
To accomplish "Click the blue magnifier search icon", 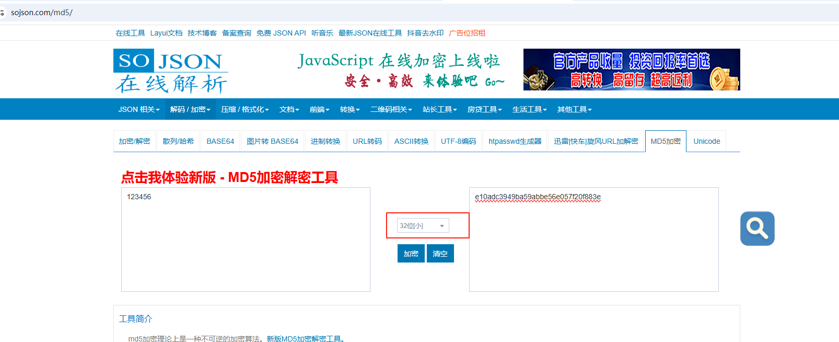I will [757, 229].
